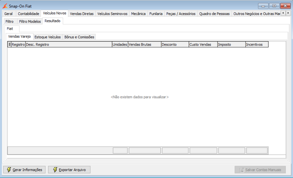The image size is (293, 178).
Task: Sort by the Imposto column header
Action: (x=232, y=44)
